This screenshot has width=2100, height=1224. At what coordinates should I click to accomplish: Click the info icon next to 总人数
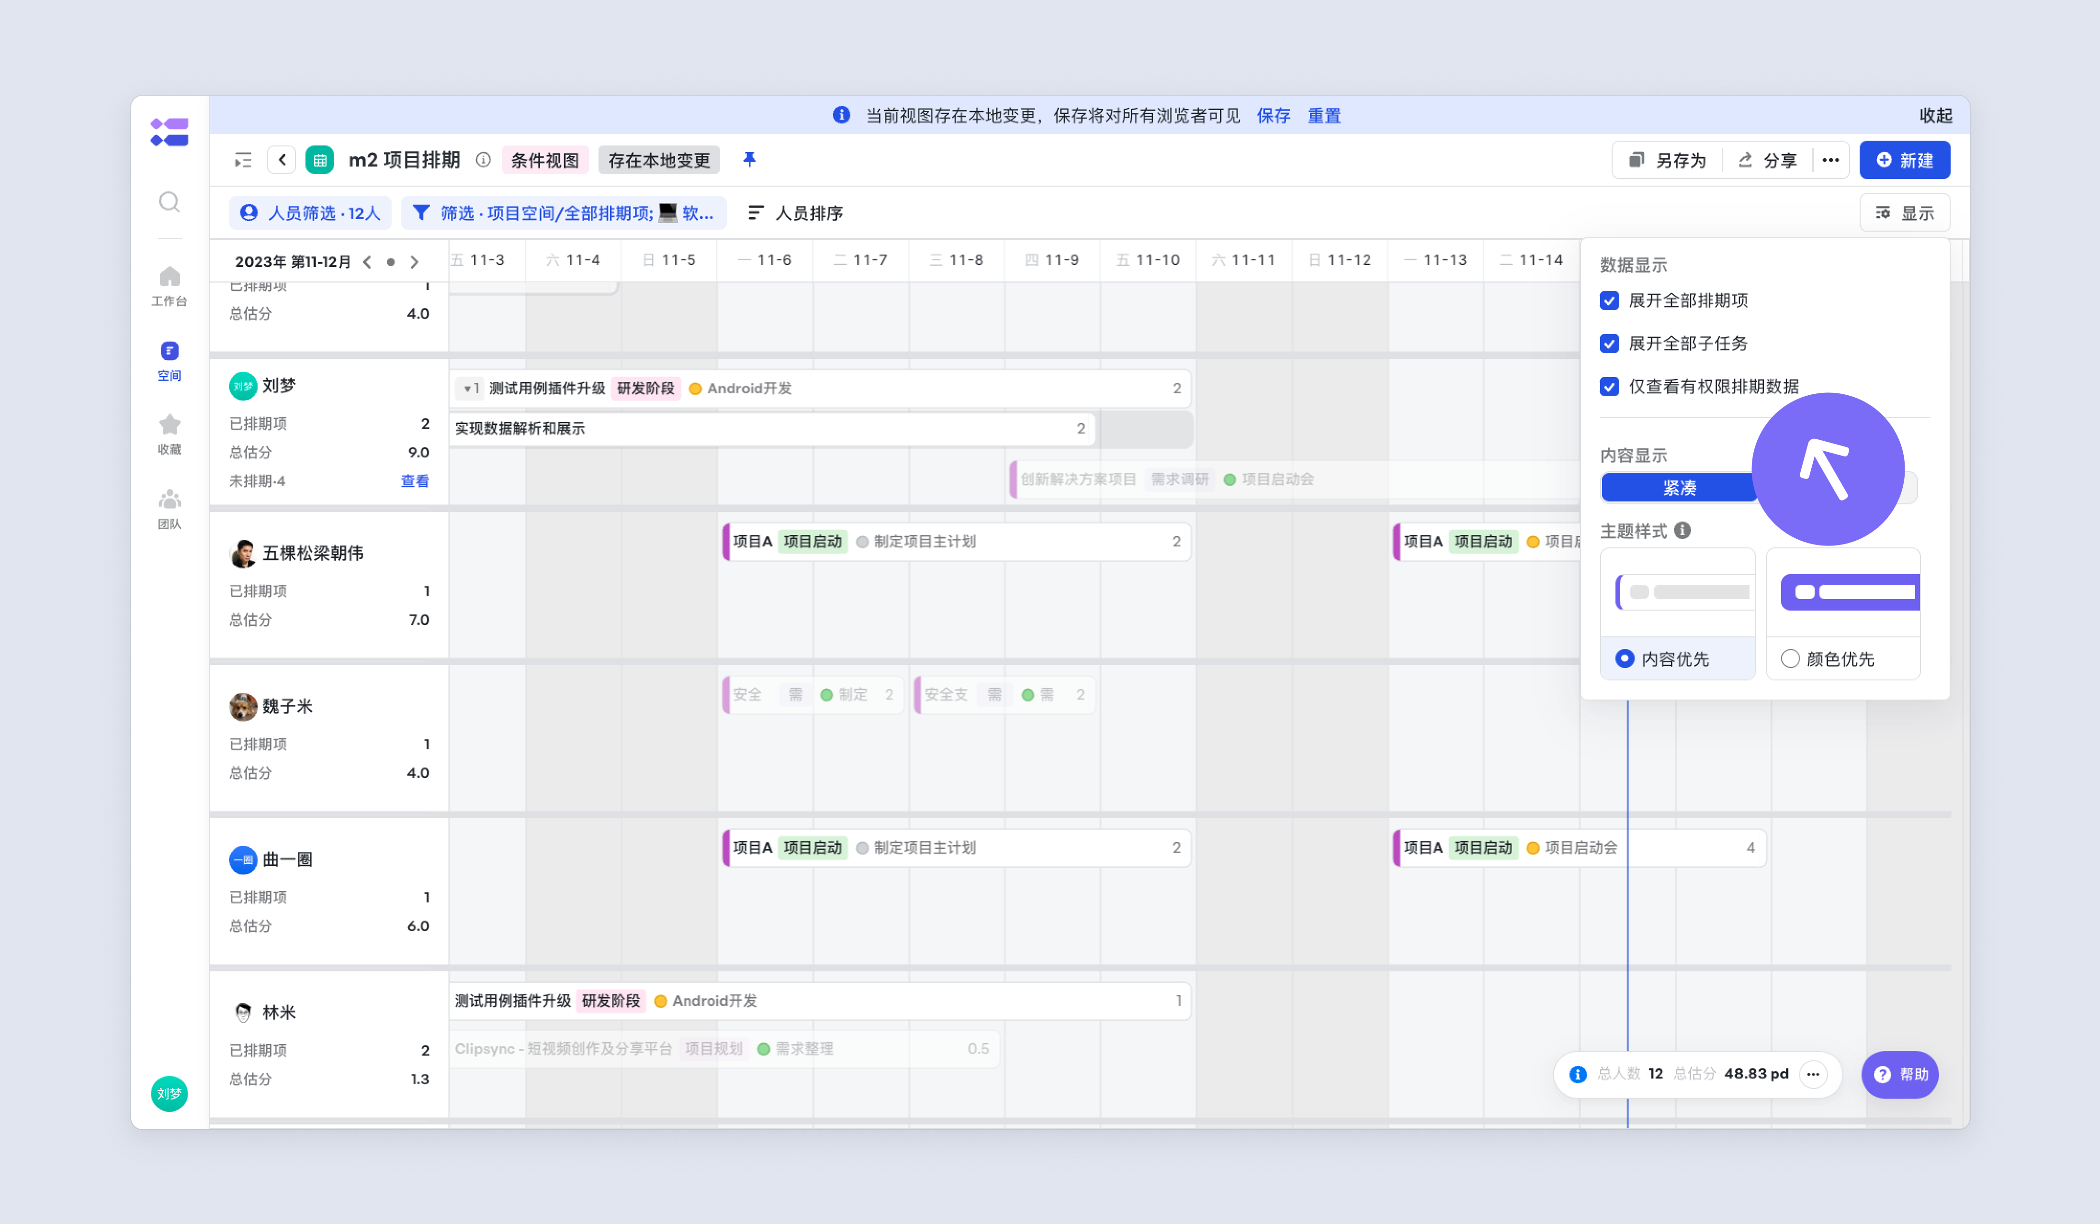click(x=1578, y=1074)
